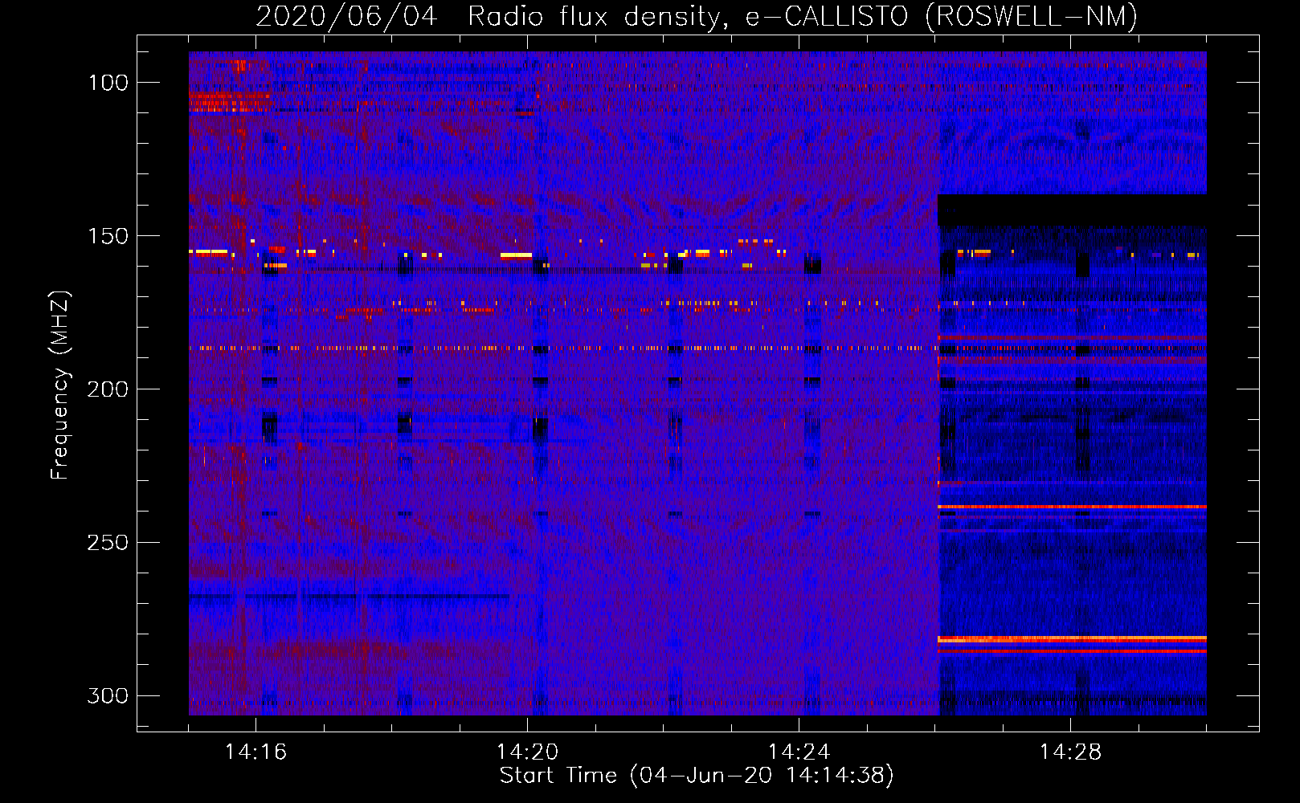Screen dimensions: 1300x803
Task: Click the black data gap band in the spectrogram
Action: (x=1073, y=210)
